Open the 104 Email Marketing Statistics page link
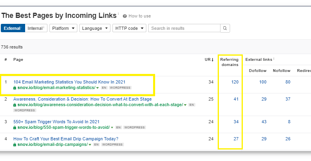Viewport: 311px width, 161px height. pos(69,82)
